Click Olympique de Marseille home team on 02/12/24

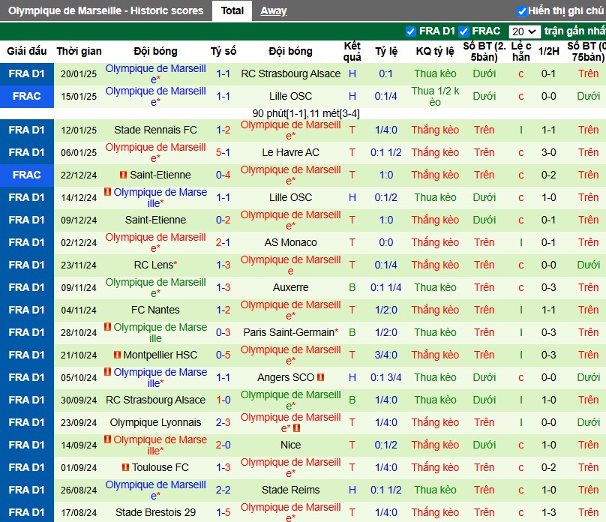(x=155, y=243)
